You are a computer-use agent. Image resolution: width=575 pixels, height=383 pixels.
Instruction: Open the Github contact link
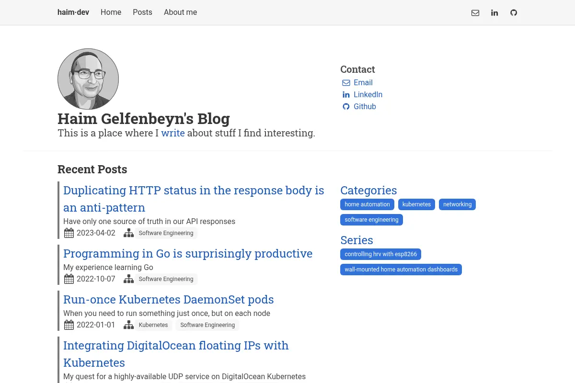click(x=365, y=107)
